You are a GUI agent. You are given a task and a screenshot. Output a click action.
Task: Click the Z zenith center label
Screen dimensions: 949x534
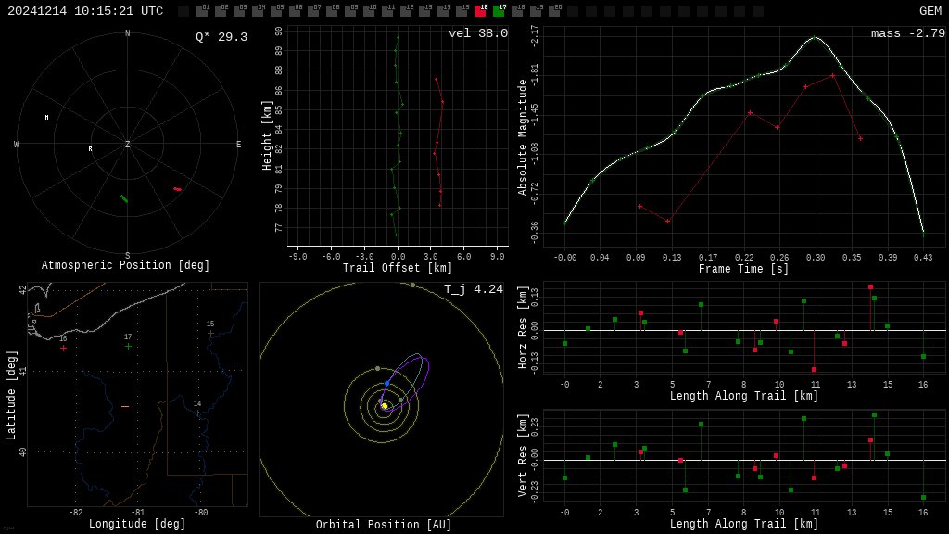pos(127,144)
